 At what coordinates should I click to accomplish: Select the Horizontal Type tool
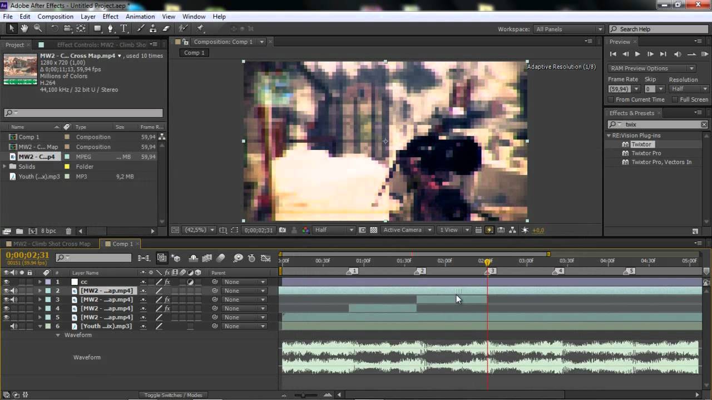click(x=124, y=28)
